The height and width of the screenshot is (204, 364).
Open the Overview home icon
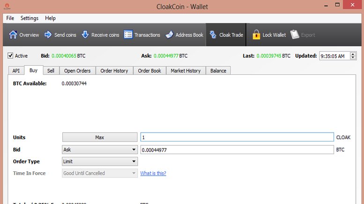(13, 35)
